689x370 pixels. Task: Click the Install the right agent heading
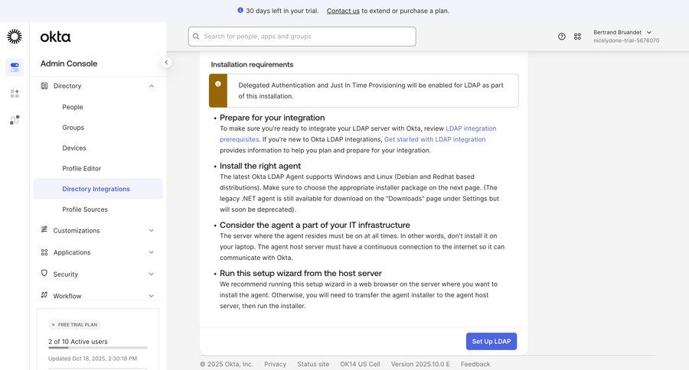(260, 166)
